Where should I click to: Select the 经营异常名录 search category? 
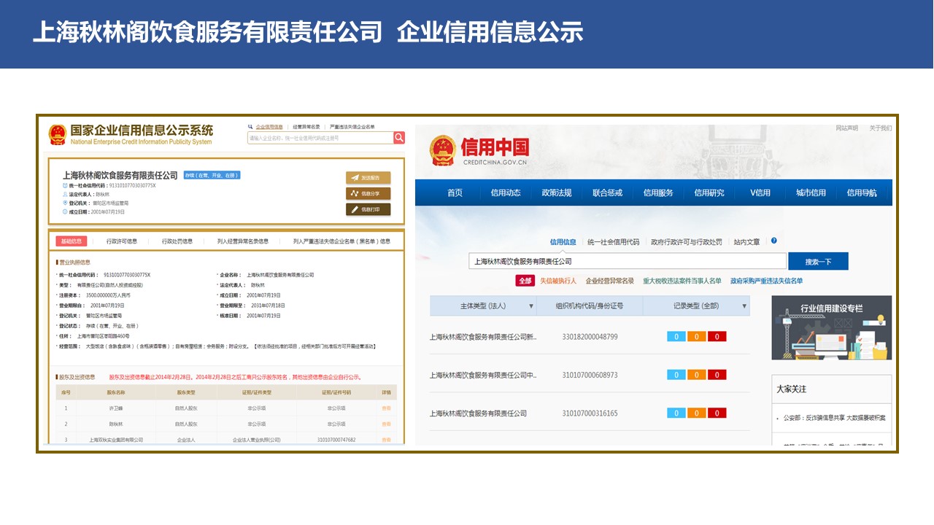pyautogui.click(x=306, y=127)
